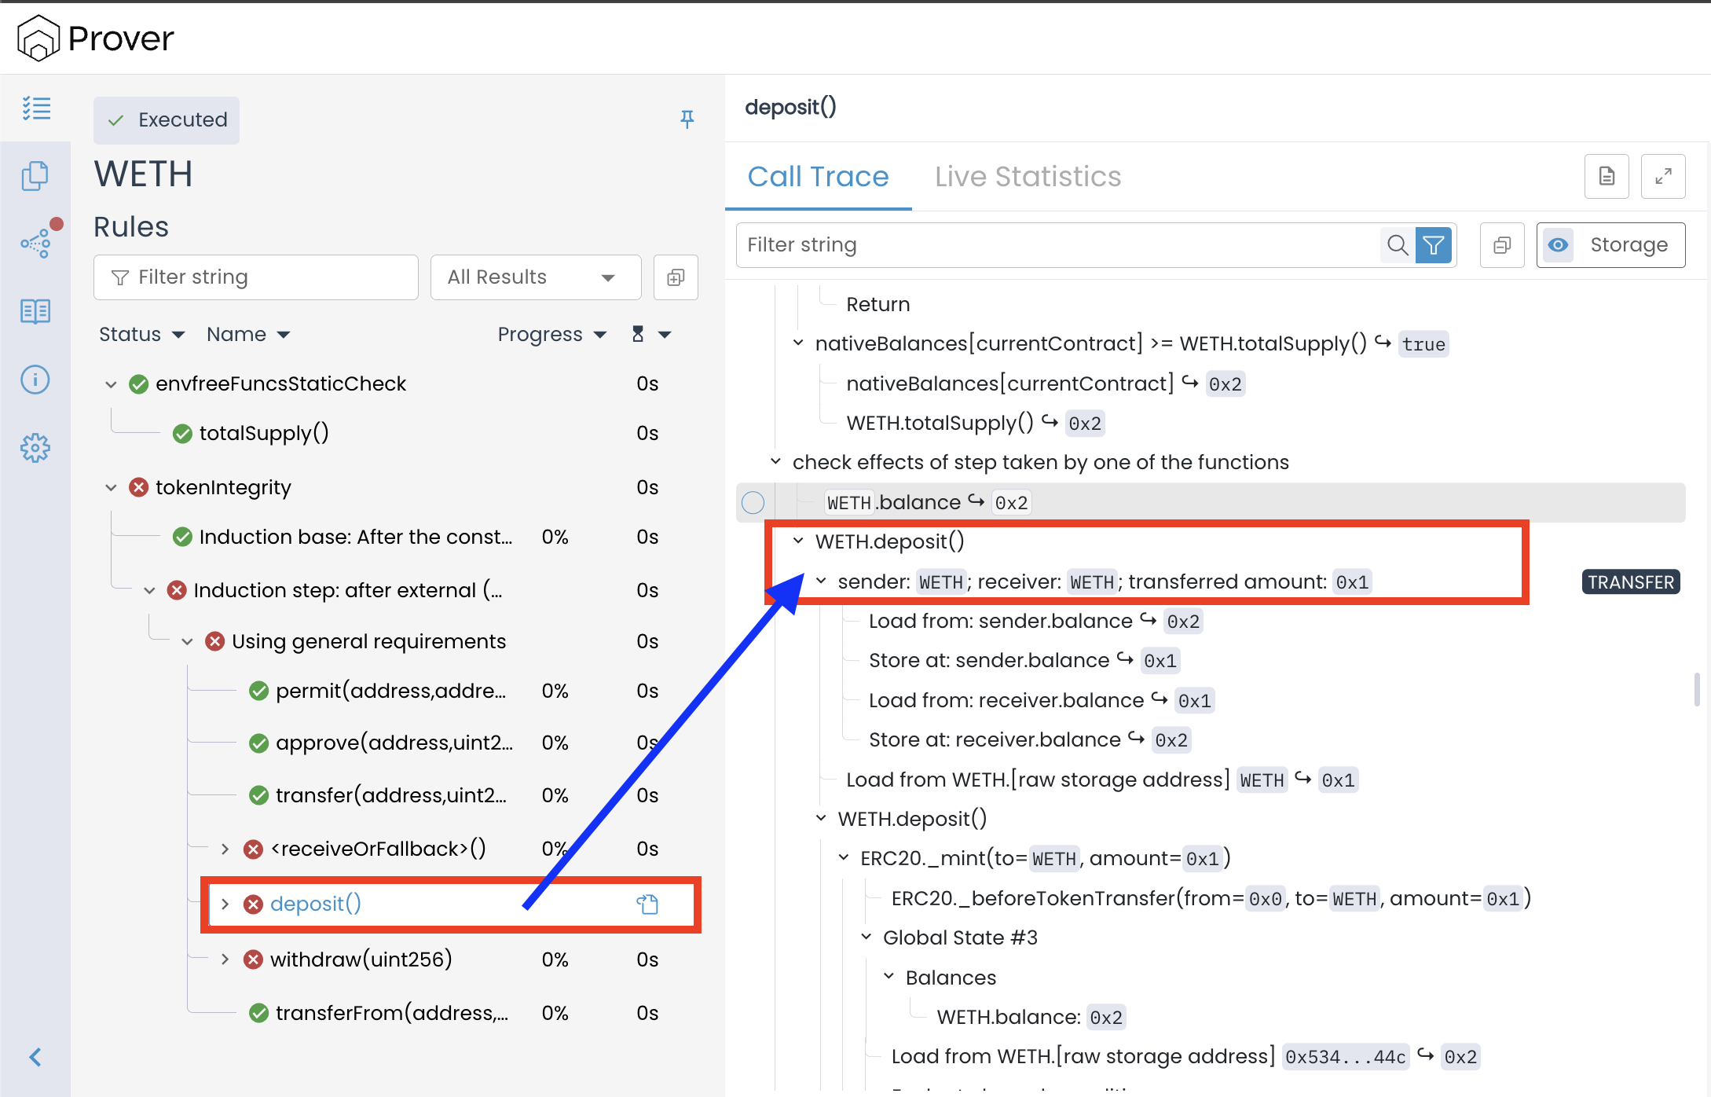Click the TRANSFER badge label
Screen dimensions: 1711x1097
(1630, 582)
